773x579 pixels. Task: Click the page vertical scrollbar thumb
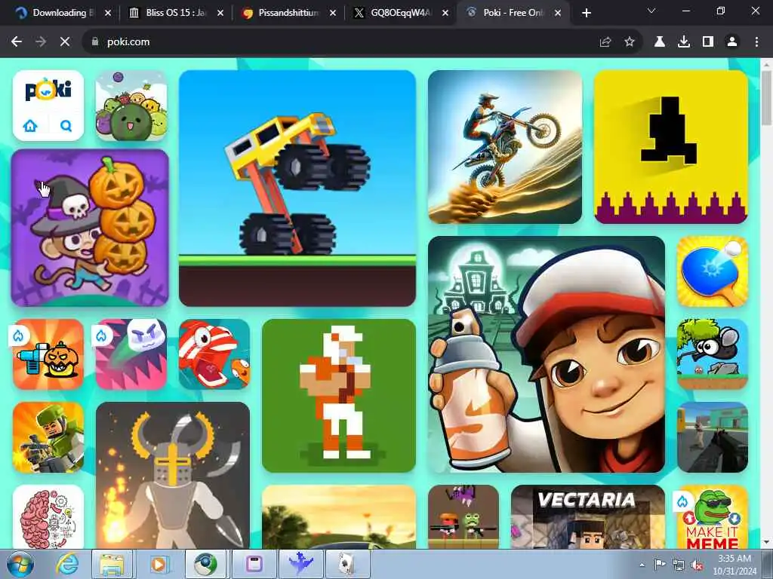click(x=767, y=98)
